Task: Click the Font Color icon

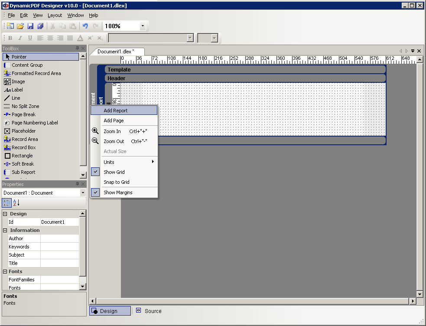Action: coord(80,38)
